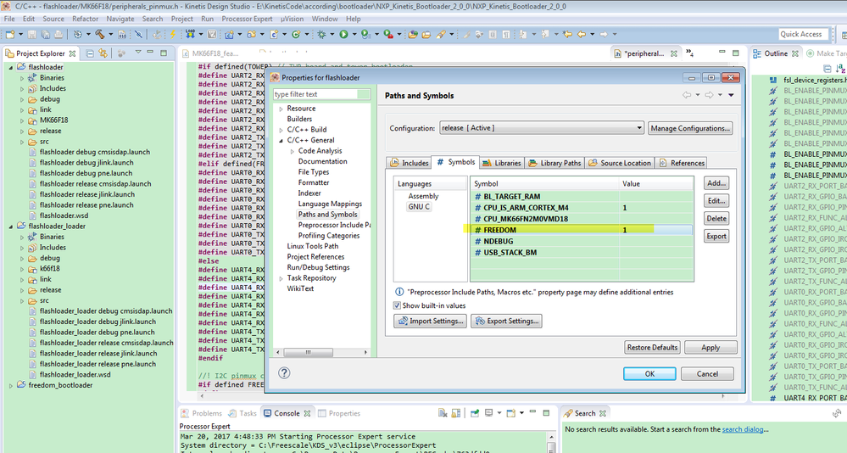
Task: Click the yellow back navigation arrow
Action: (x=582, y=34)
